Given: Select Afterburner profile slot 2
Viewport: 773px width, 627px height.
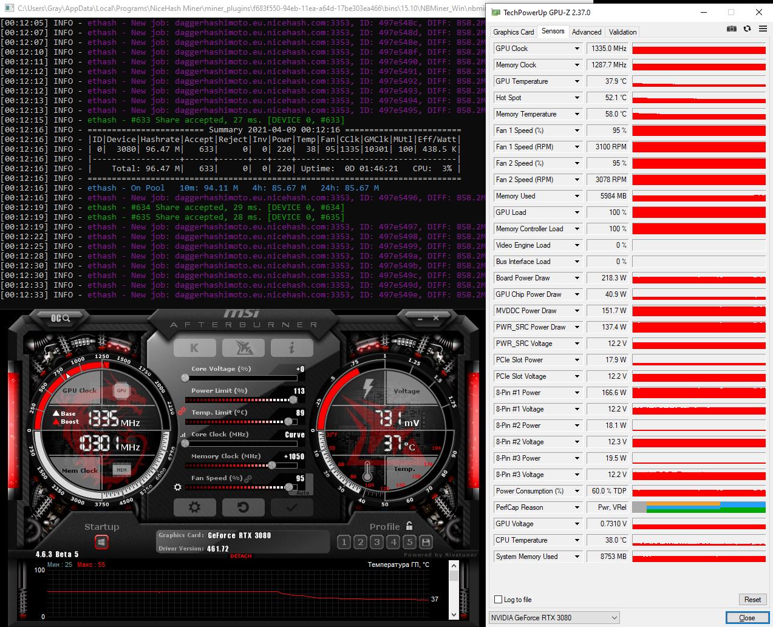Looking at the screenshot, I should 360,542.
